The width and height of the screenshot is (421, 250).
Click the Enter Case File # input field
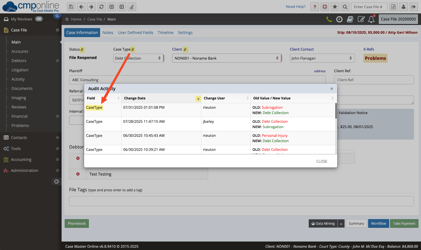(369, 6)
